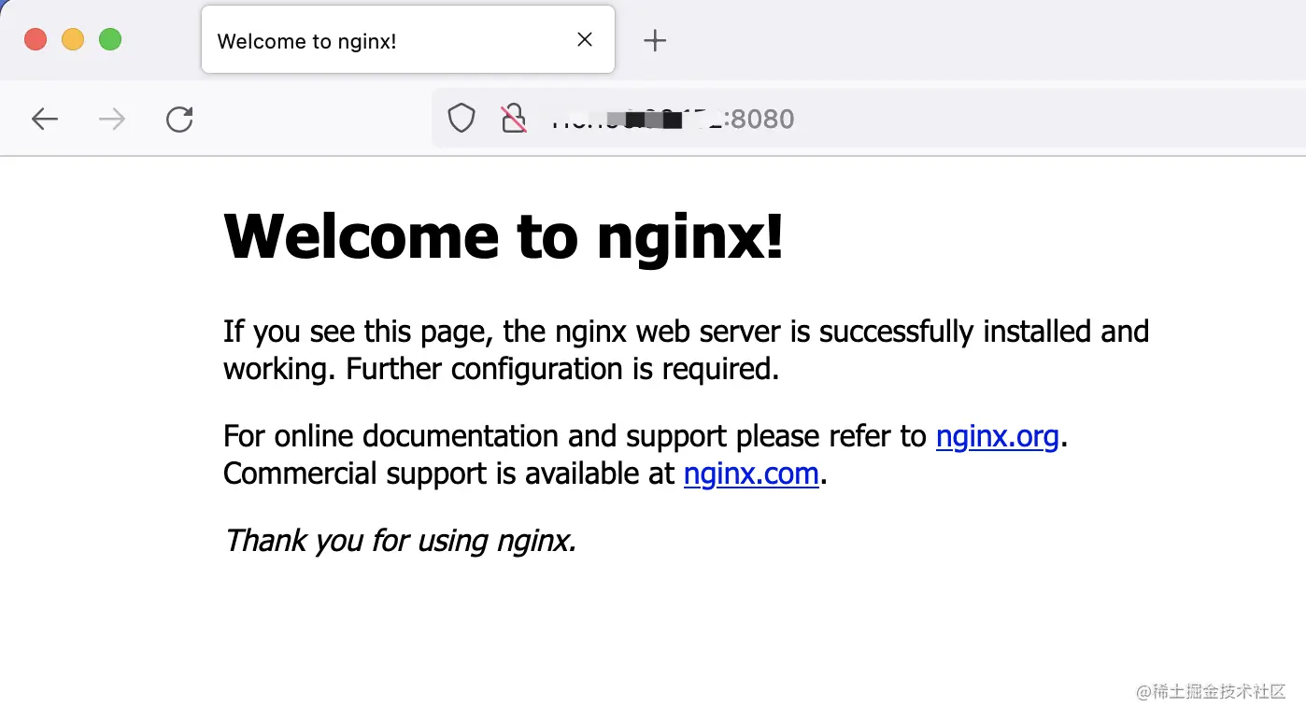
Task: Click "Commercial support is available at" text
Action: click(449, 474)
